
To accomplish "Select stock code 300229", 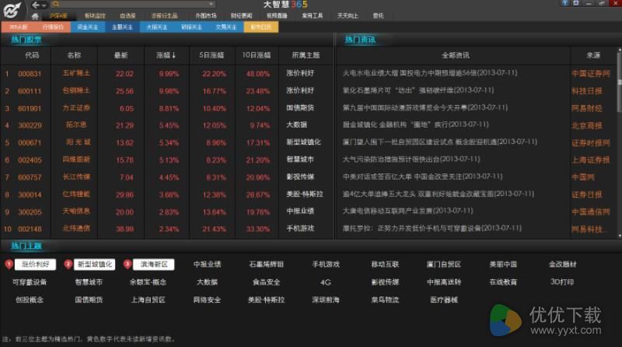I will [x=30, y=125].
